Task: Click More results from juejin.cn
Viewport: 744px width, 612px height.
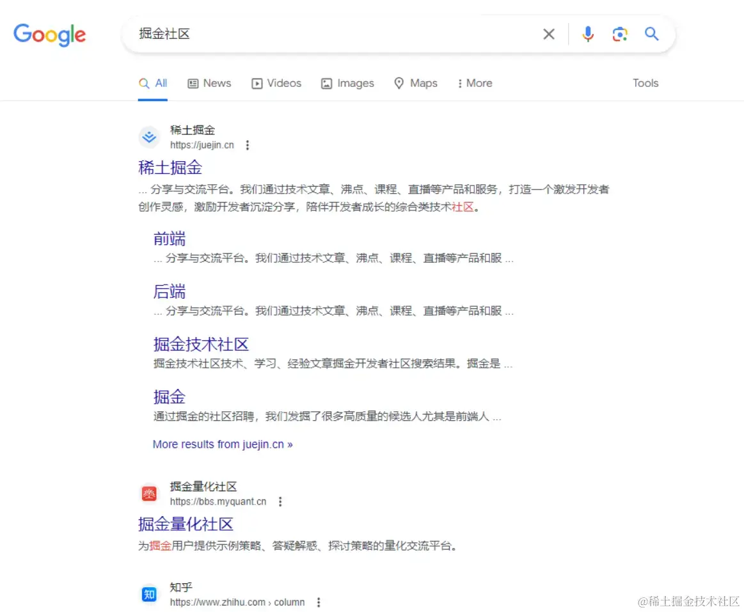Action: coord(223,444)
